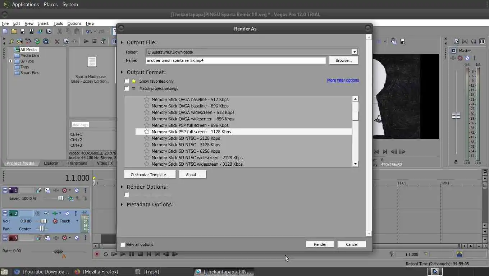Click Auto Preview icon in Project Media
Viewport: 489px width, 276px height.
coord(103,41)
